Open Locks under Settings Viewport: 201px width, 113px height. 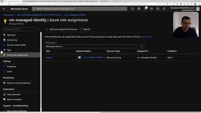pyautogui.click(x=9, y=72)
